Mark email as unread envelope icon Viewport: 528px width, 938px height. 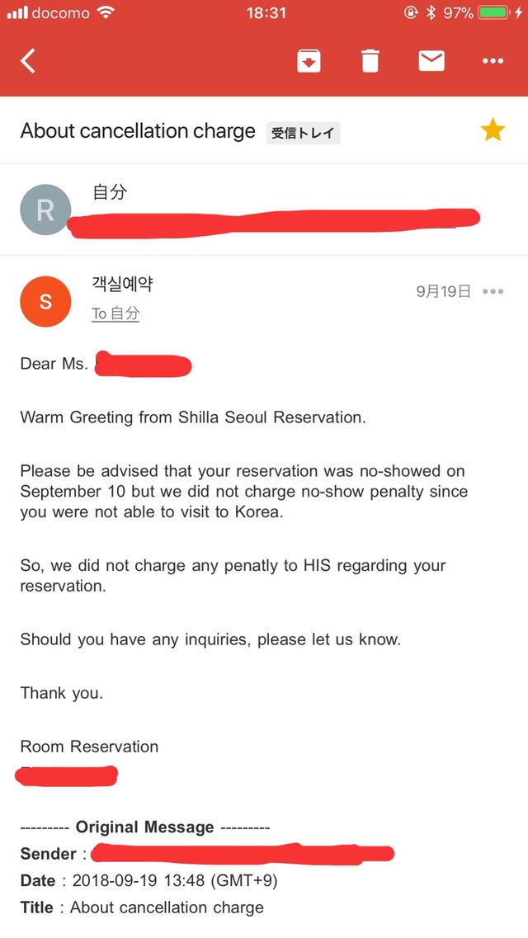pos(431,61)
